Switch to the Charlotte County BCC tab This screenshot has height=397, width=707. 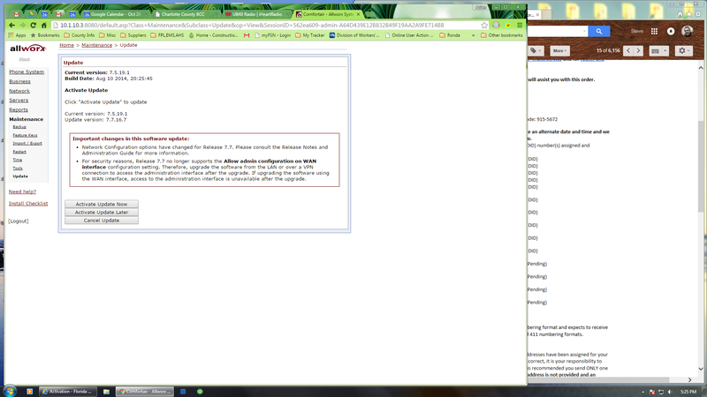click(x=186, y=14)
